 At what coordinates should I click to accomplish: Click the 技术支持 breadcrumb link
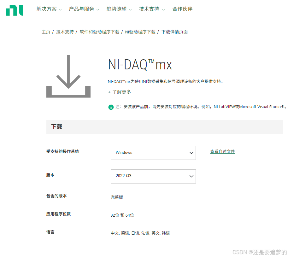[65, 32]
